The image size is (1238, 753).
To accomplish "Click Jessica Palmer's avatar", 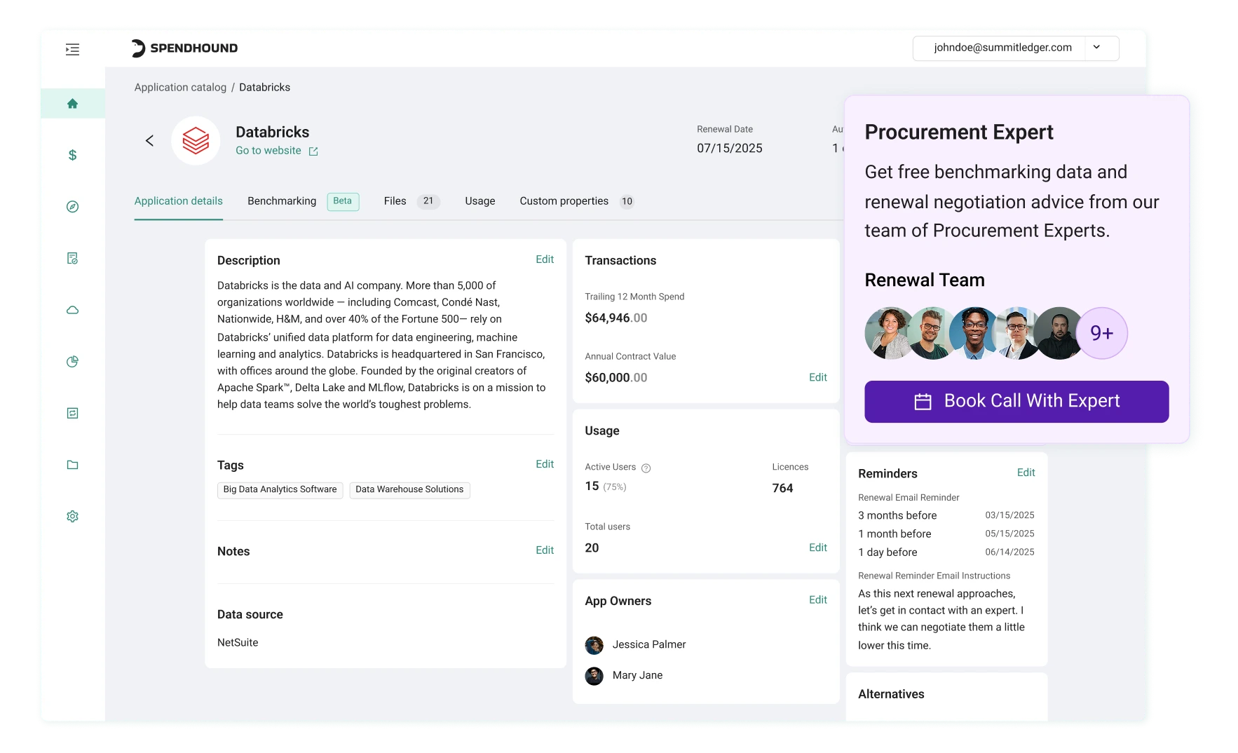I will (x=594, y=645).
